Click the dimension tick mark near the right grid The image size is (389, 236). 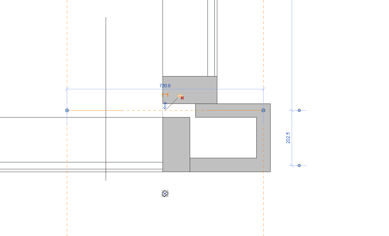263,89
